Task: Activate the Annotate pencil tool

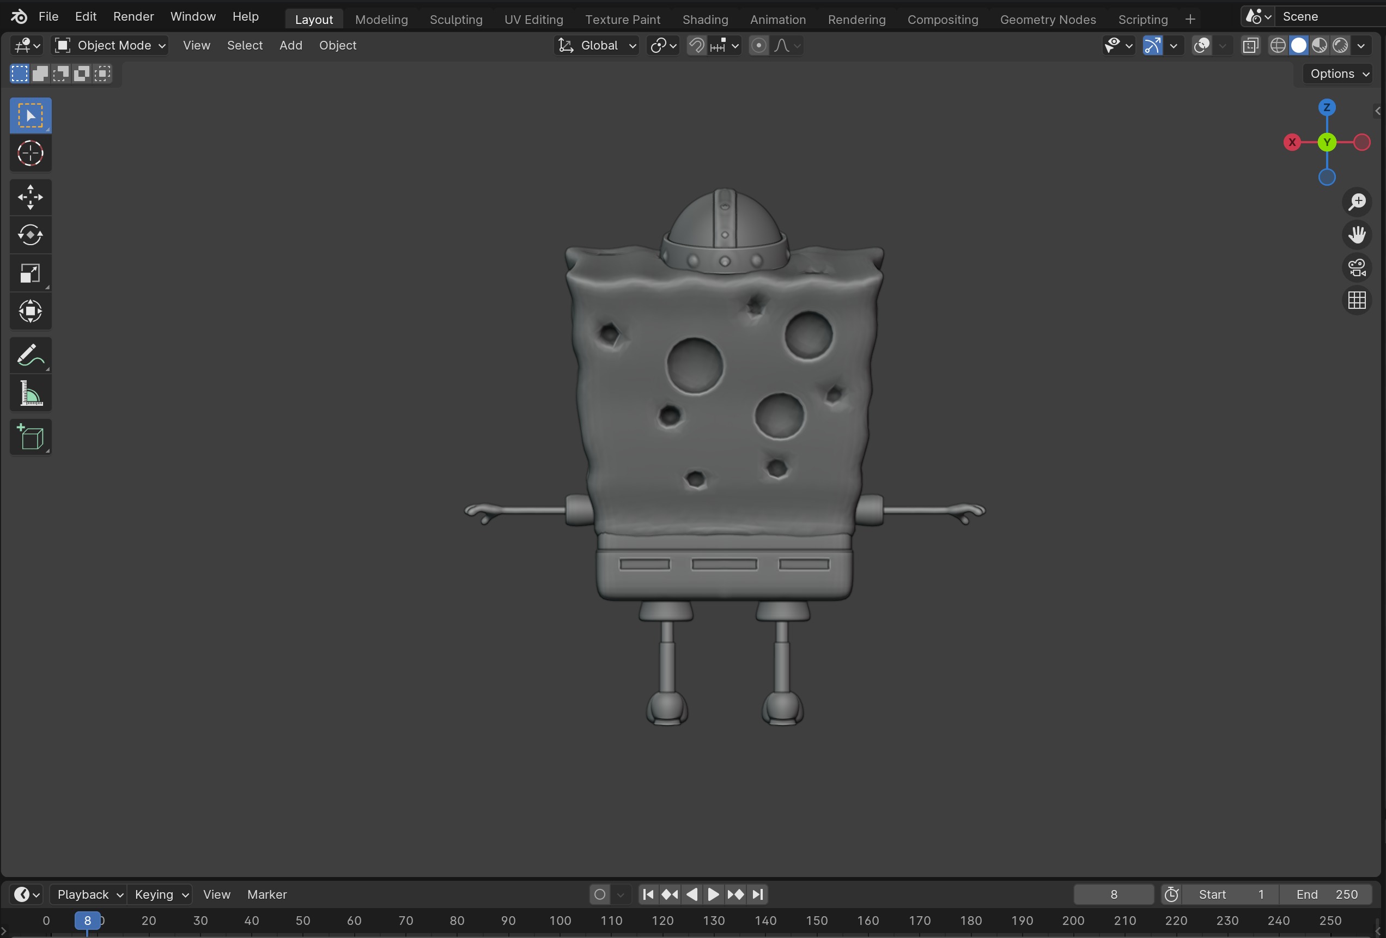Action: pyautogui.click(x=31, y=355)
